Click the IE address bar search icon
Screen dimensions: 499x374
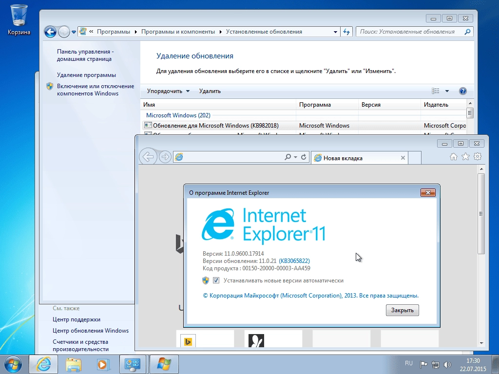click(288, 157)
